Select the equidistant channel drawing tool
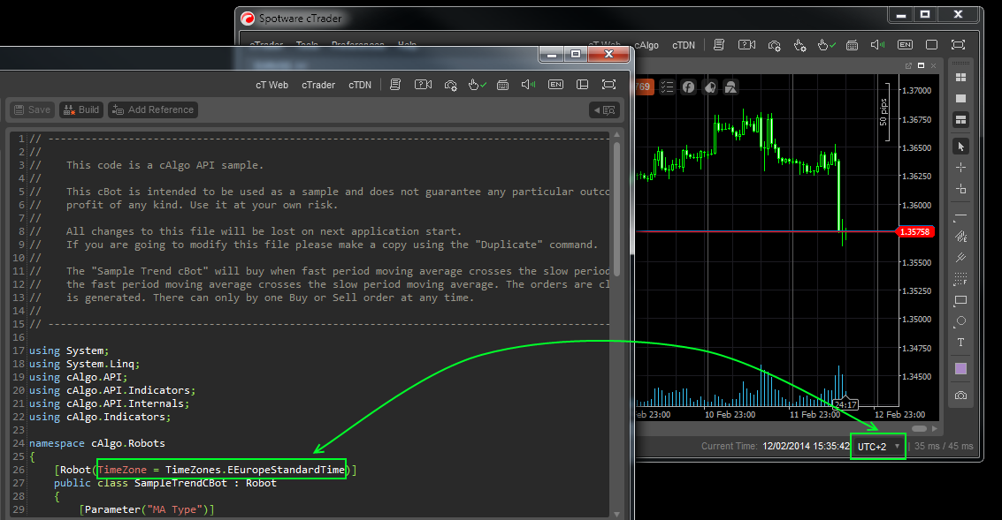 pos(960,237)
